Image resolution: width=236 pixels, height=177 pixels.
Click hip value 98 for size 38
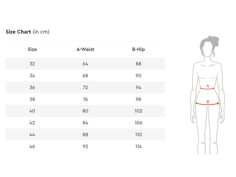(x=138, y=99)
